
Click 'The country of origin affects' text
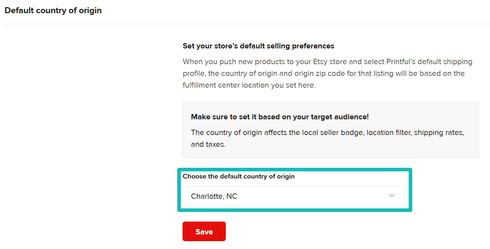click(237, 133)
